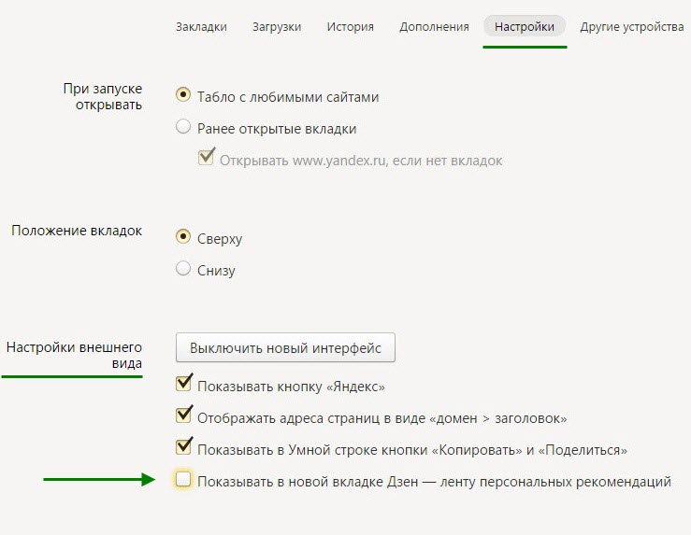Open the Другие устройства tab

coord(631,27)
